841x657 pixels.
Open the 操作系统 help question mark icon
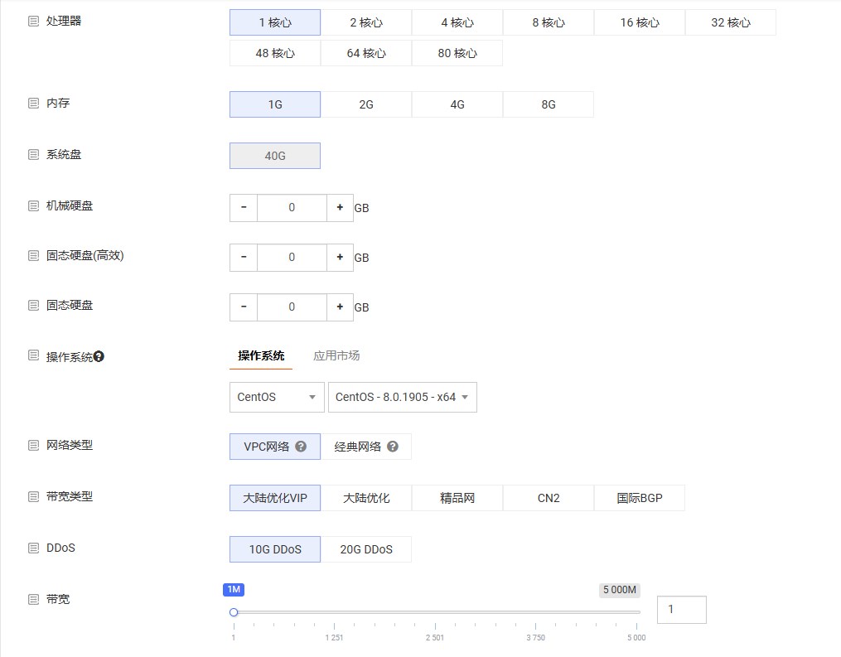click(99, 355)
